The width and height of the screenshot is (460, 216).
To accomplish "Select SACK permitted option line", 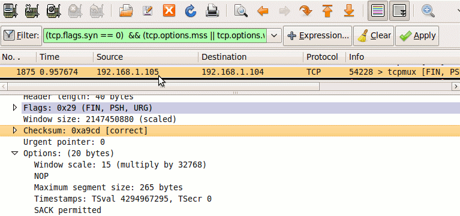I will pos(68,210).
